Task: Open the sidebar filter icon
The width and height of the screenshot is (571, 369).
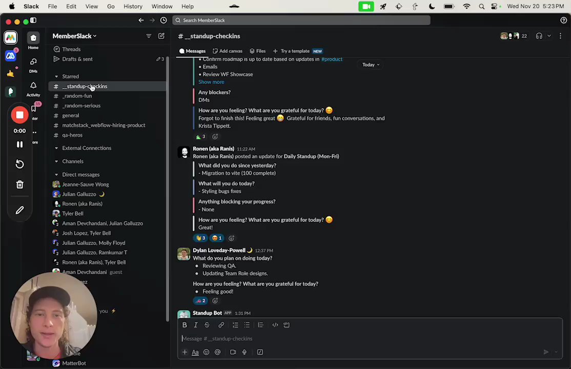Action: tap(149, 36)
